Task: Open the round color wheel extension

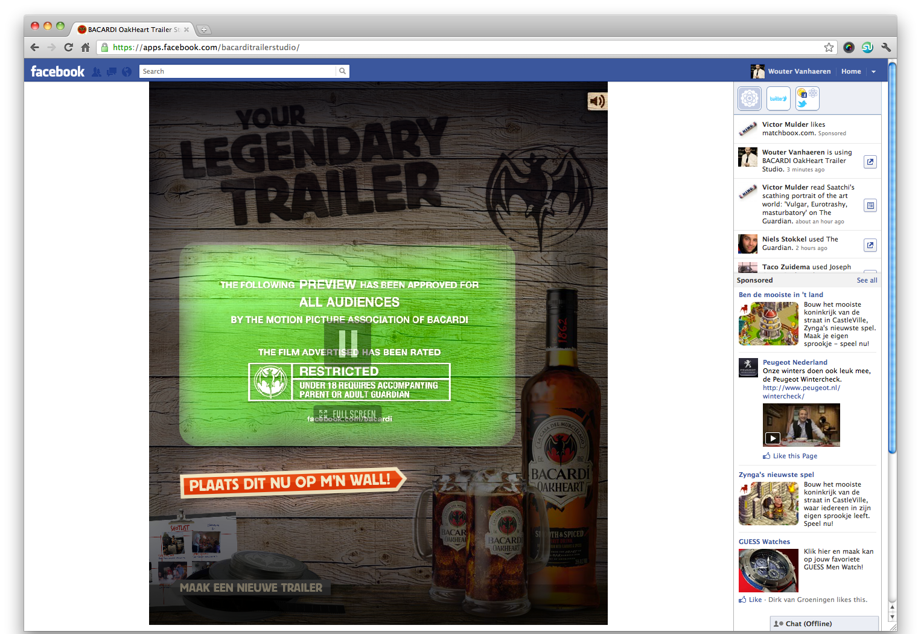Action: 849,47
